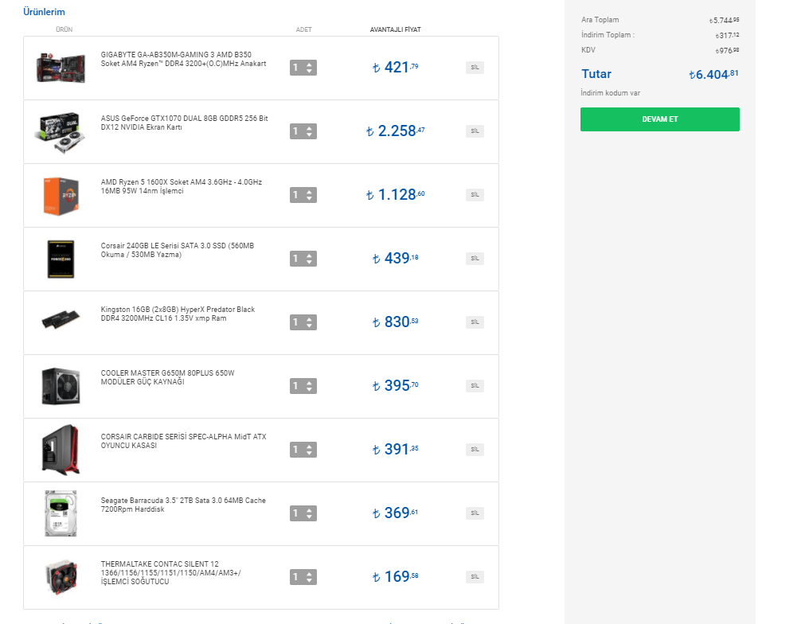Open the GIGABYTE motherboard product thumbnail
Image resolution: width=809 pixels, height=624 pixels.
pos(61,68)
